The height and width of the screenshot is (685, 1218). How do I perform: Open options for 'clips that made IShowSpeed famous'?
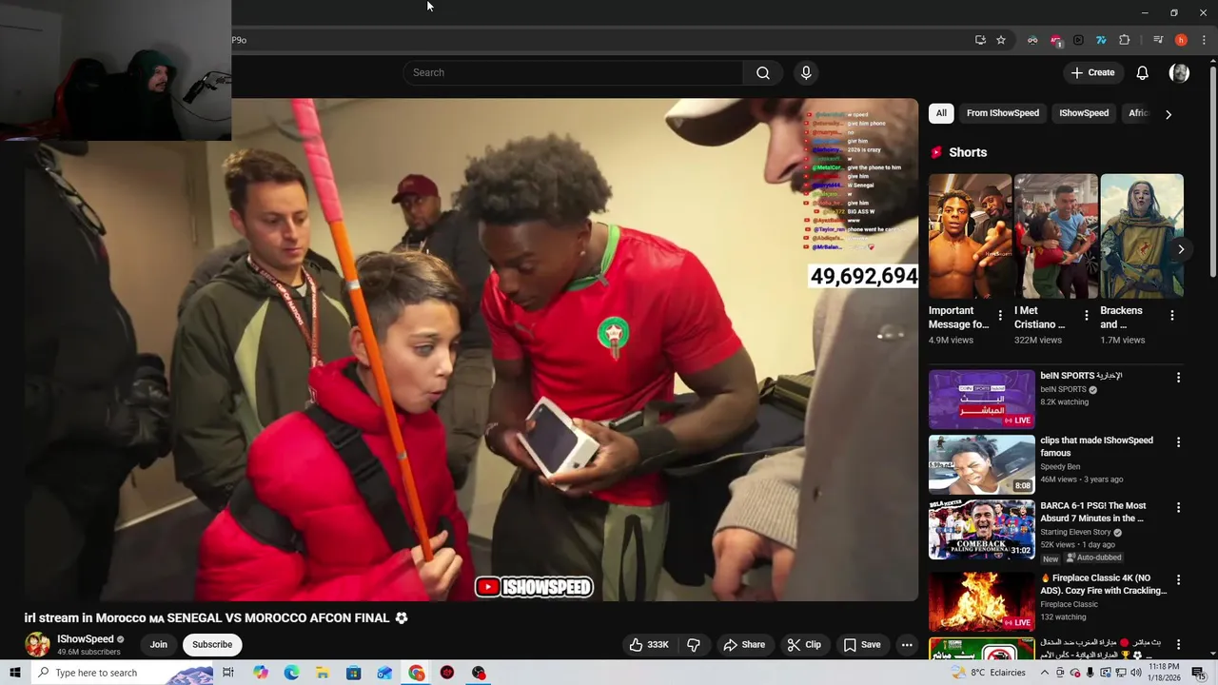point(1178,442)
